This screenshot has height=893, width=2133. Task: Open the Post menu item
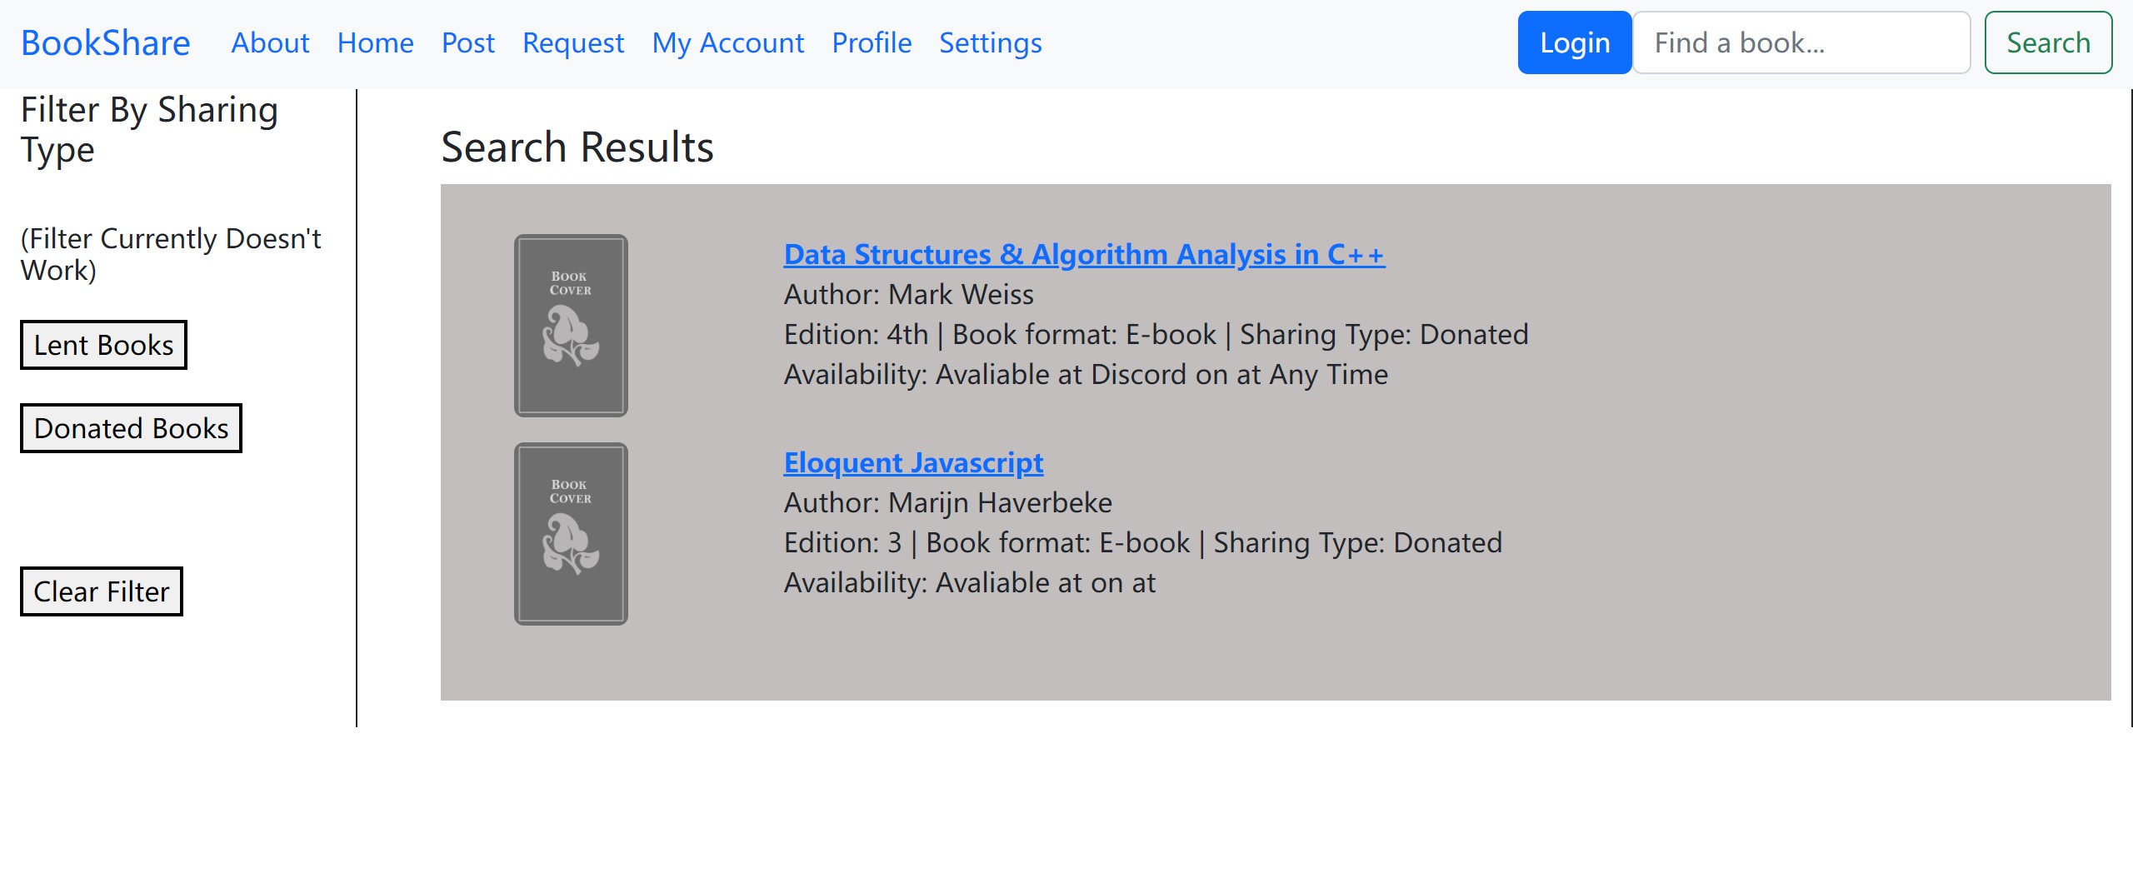[x=467, y=42]
